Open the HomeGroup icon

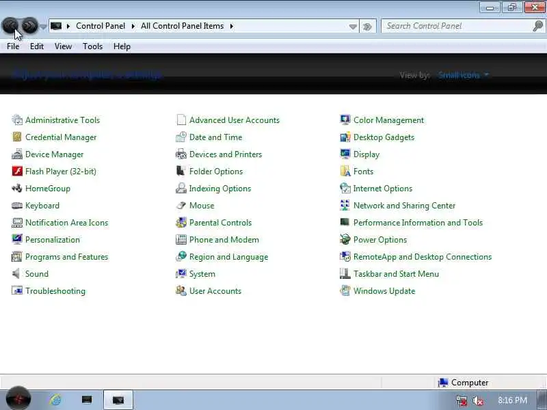point(16,189)
